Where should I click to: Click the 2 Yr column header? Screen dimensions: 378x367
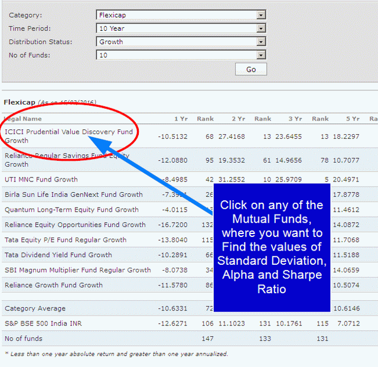pyautogui.click(x=237, y=119)
